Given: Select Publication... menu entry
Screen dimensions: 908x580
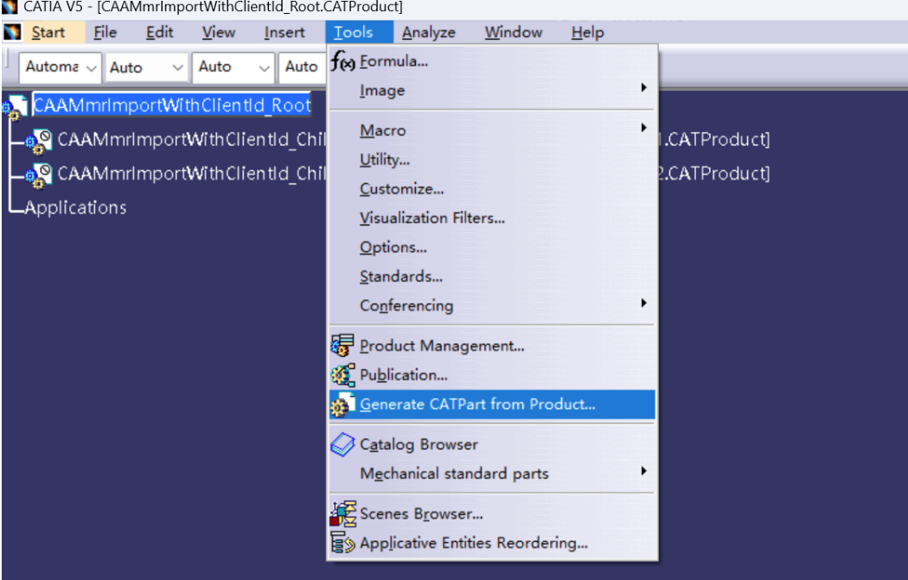Looking at the screenshot, I should [x=492, y=375].
